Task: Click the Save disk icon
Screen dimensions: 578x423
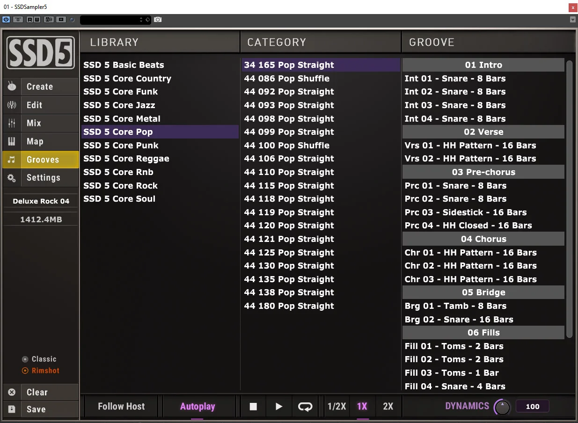Action: click(x=12, y=409)
